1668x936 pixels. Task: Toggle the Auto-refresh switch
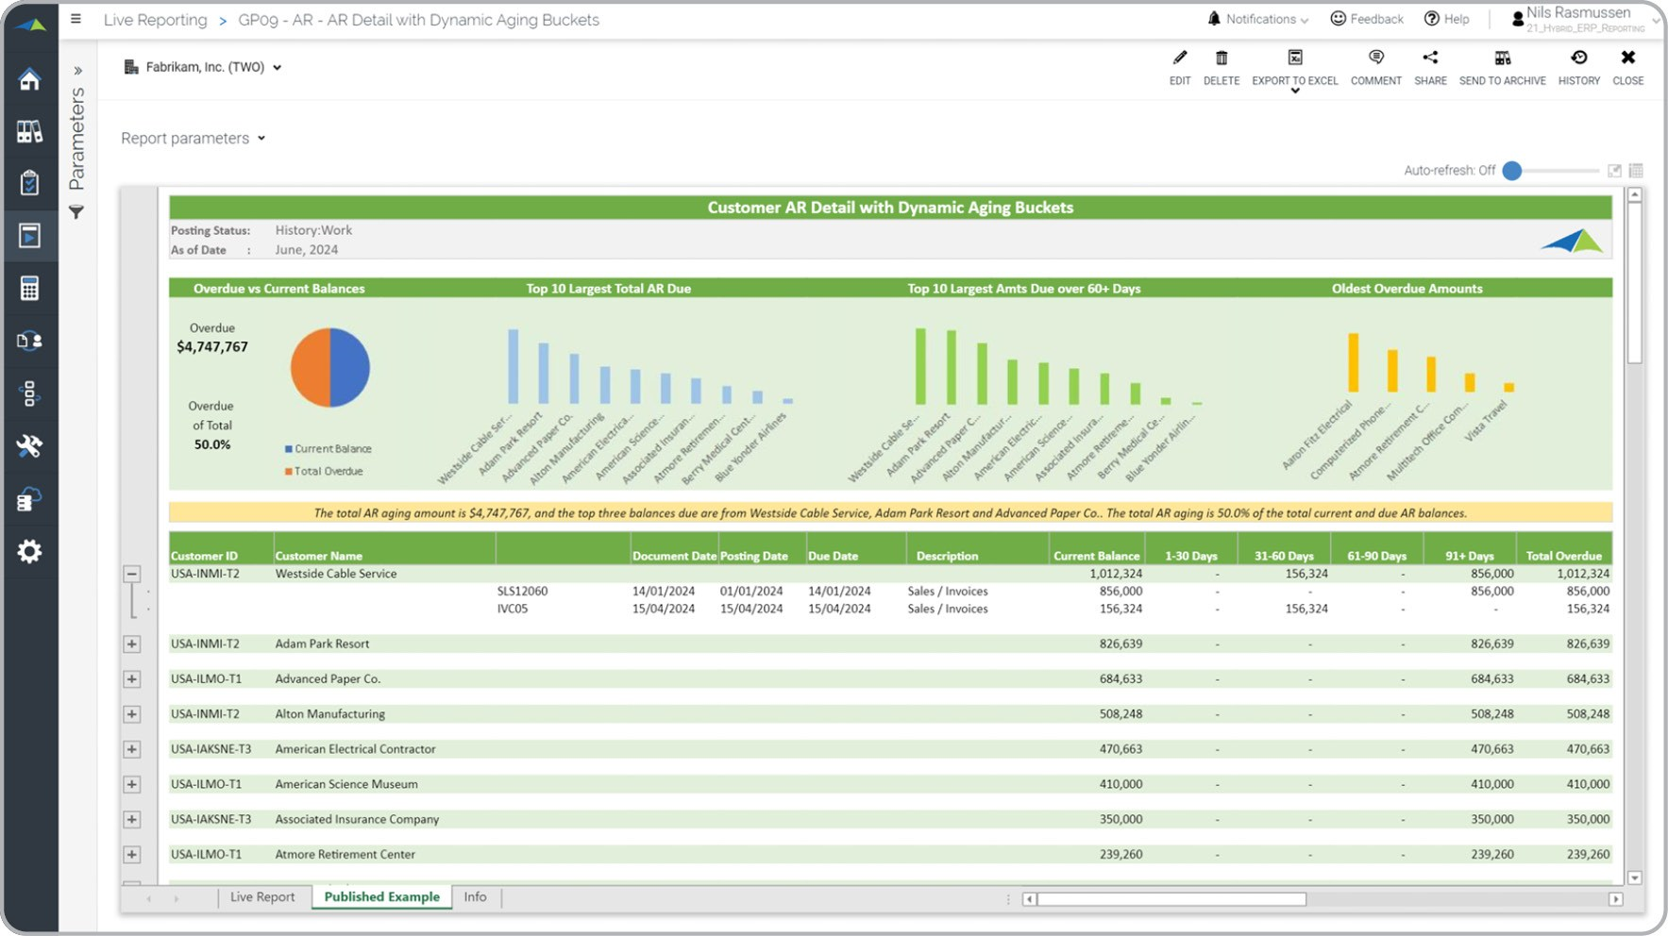pos(1513,171)
